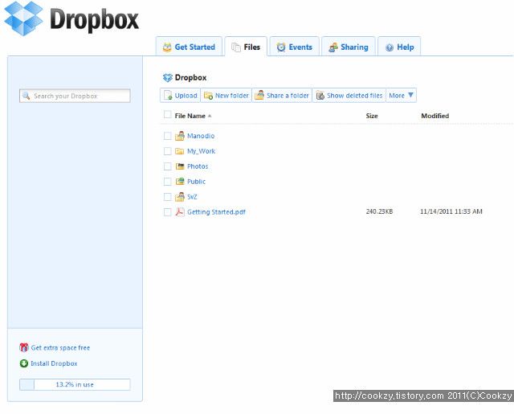
Task: Click the Get extra space free link
Action: pyautogui.click(x=60, y=348)
